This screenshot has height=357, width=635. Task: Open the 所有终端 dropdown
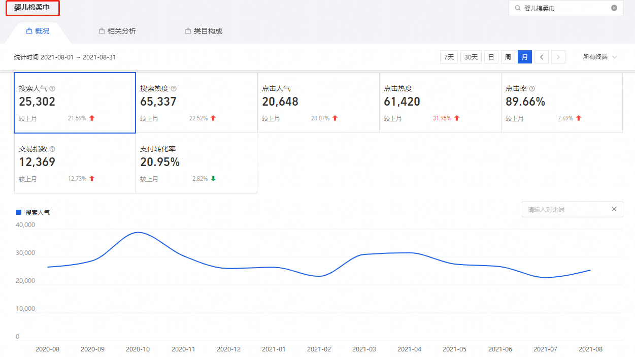coord(600,57)
